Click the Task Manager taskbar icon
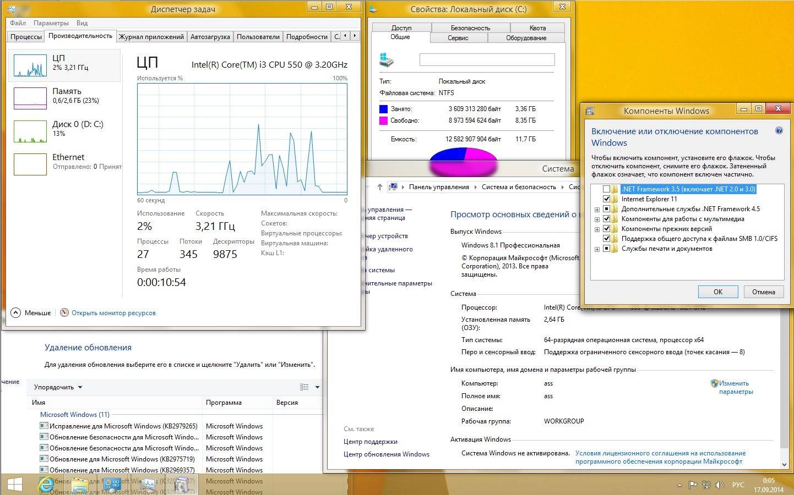The height and width of the screenshot is (495, 794). click(x=148, y=485)
